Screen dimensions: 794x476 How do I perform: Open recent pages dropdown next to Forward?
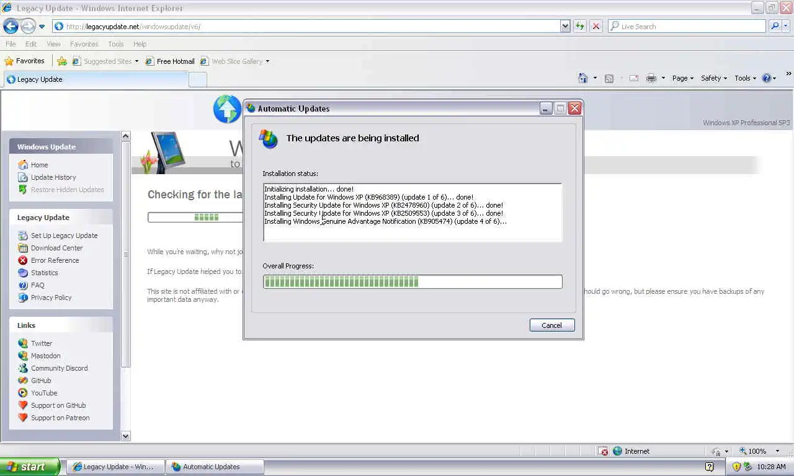pyautogui.click(x=42, y=27)
